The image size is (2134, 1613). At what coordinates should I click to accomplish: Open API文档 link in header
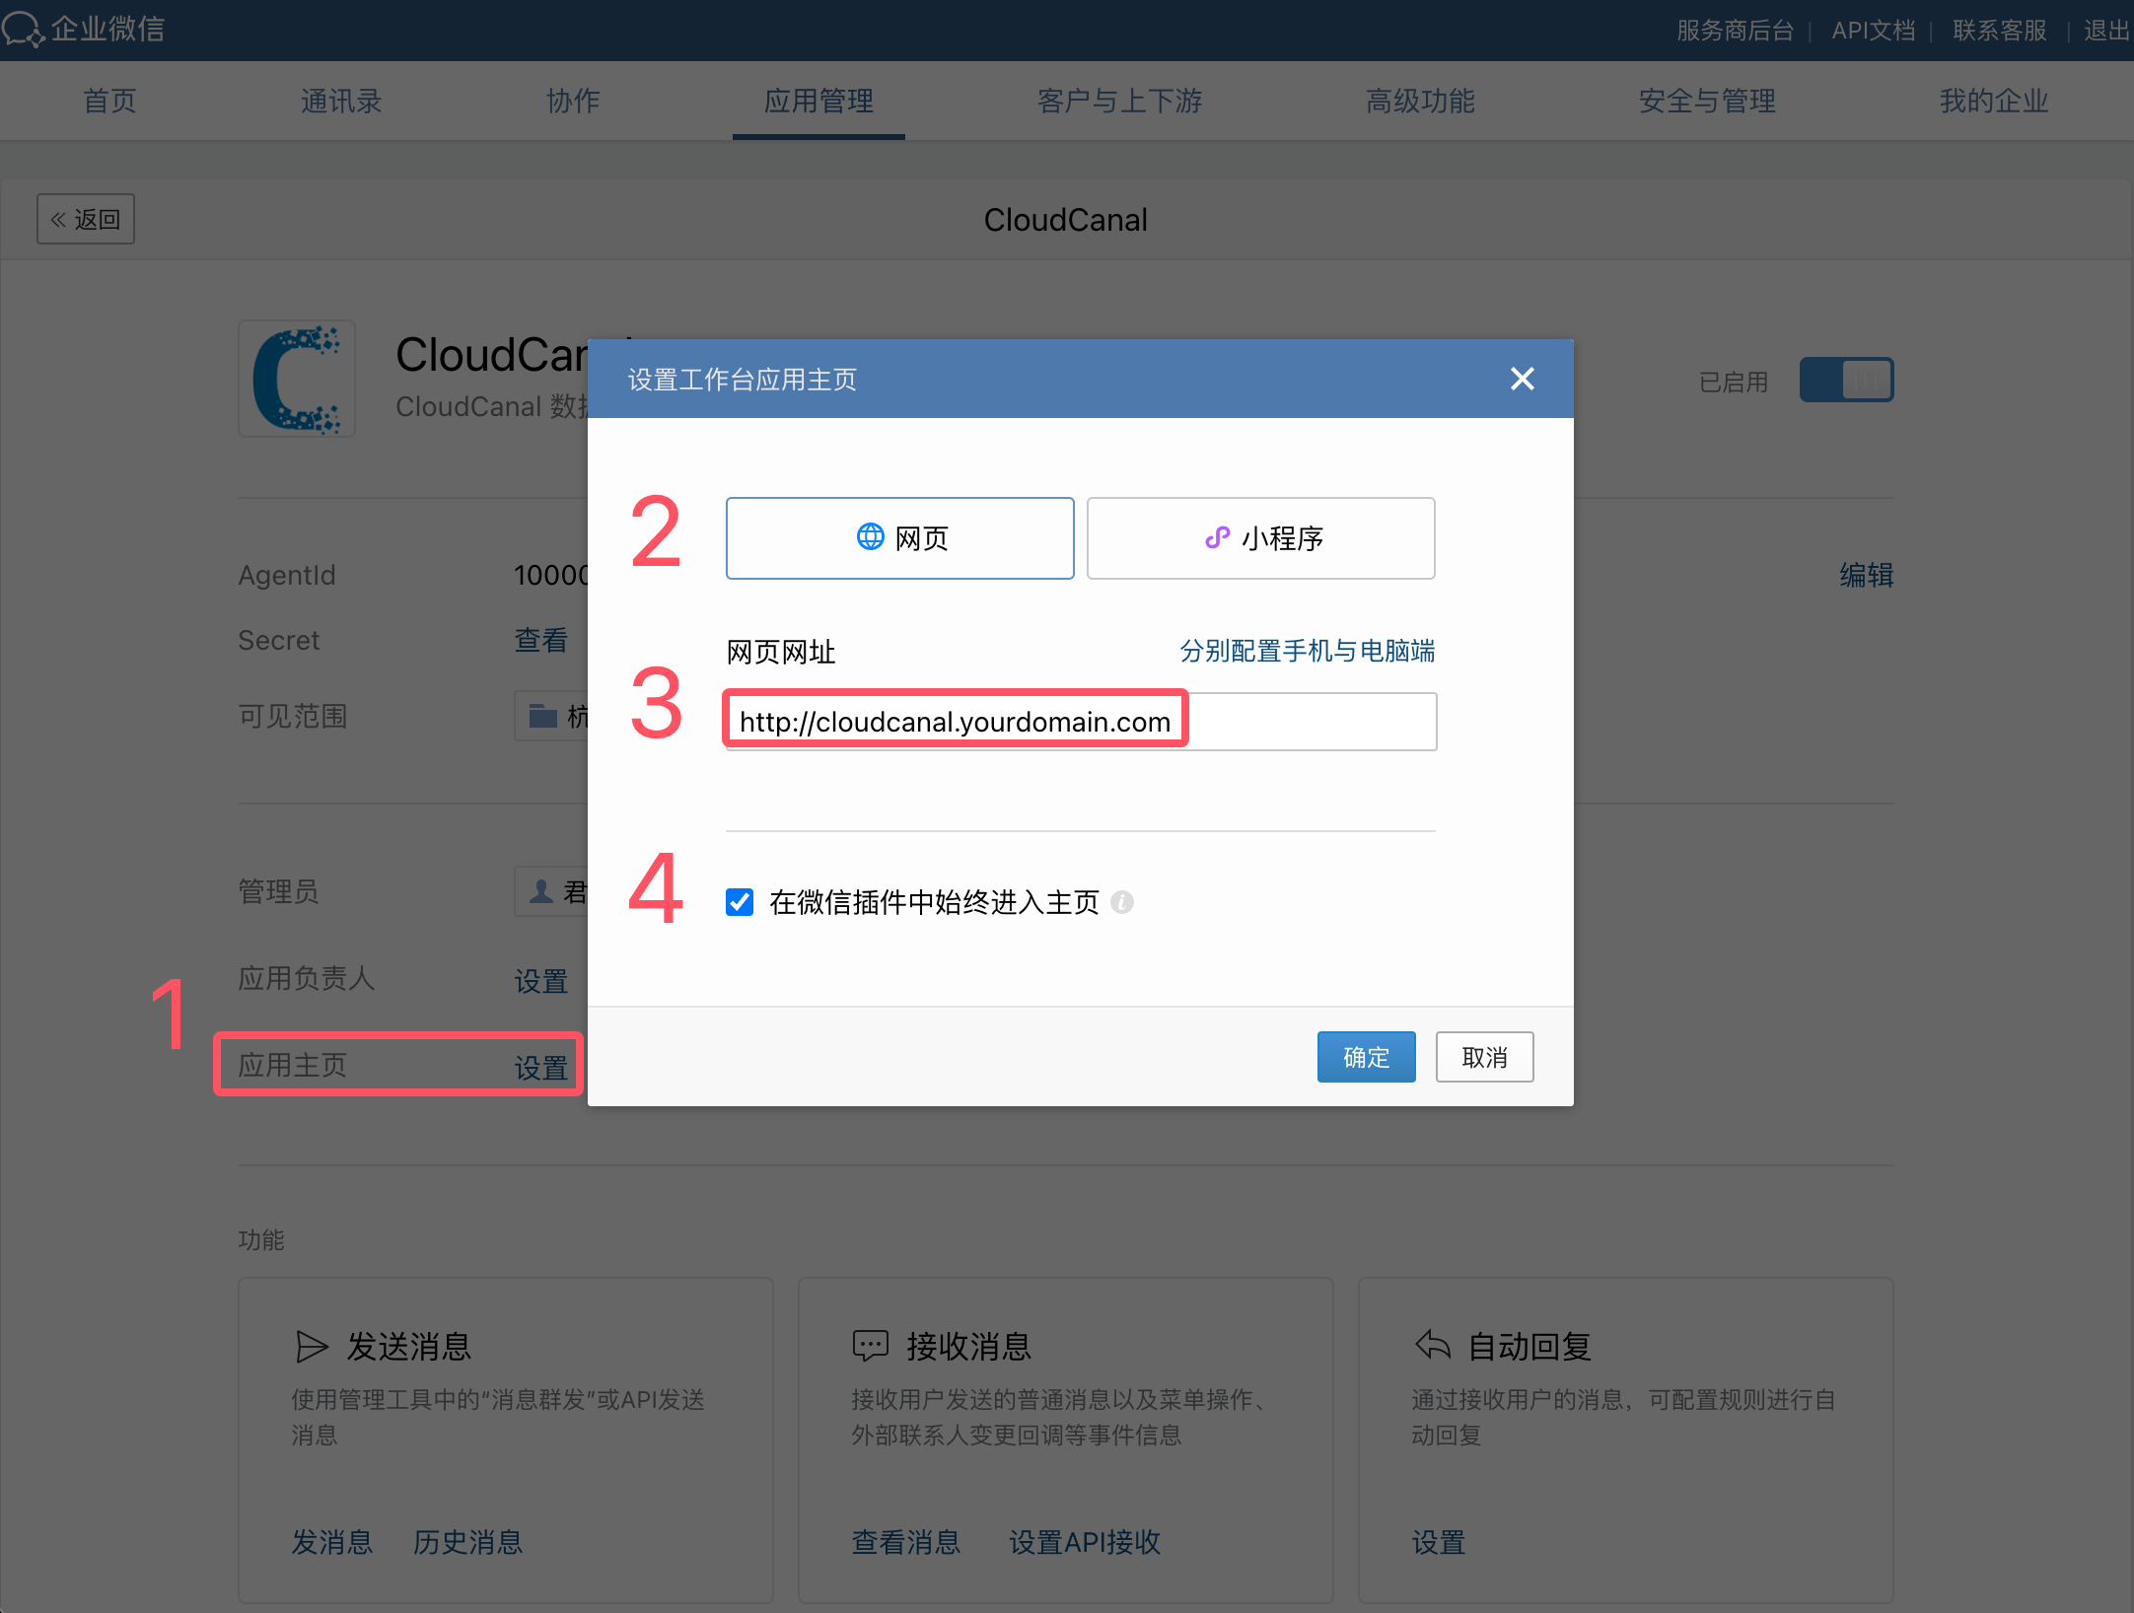pyautogui.click(x=1873, y=31)
